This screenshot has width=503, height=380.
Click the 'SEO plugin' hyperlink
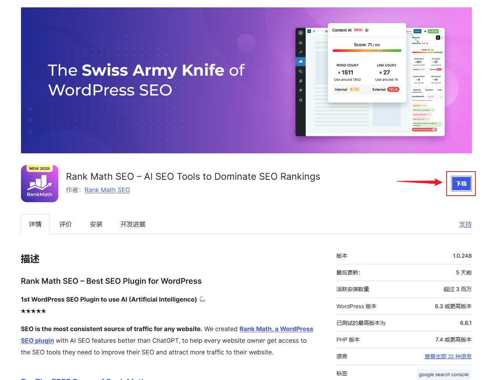point(37,340)
